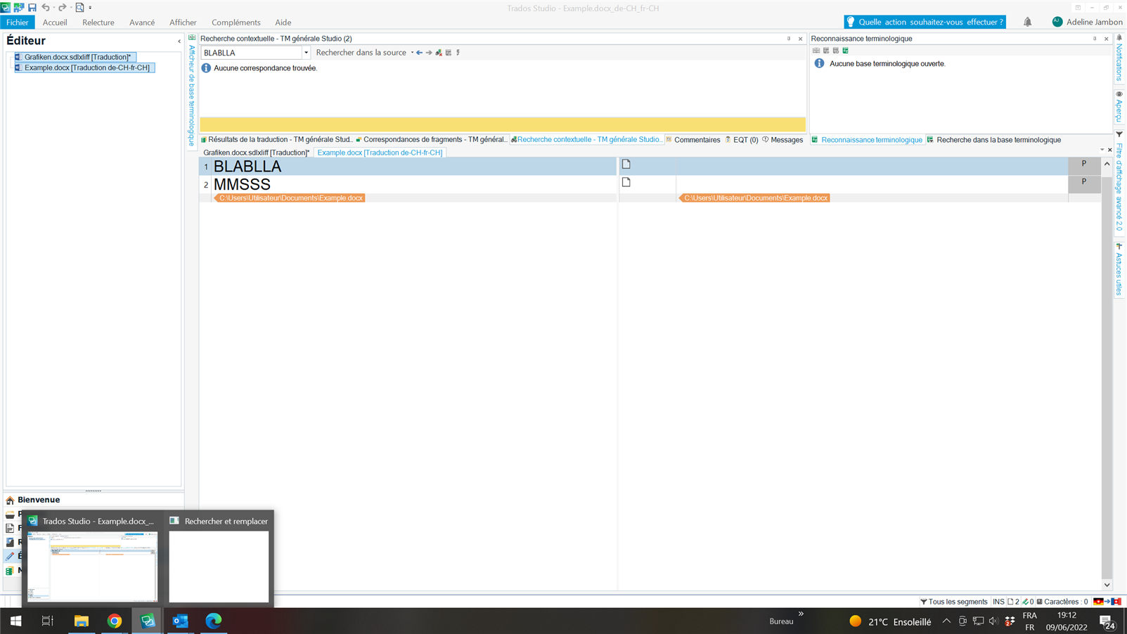Viewport: 1127px width, 634px height.
Task: Click the print preview icon in quick access toolbar
Action: 79,7
